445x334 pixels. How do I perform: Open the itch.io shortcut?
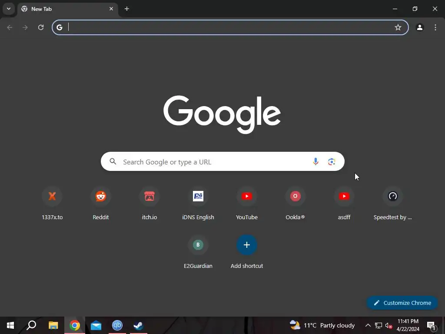click(x=149, y=204)
